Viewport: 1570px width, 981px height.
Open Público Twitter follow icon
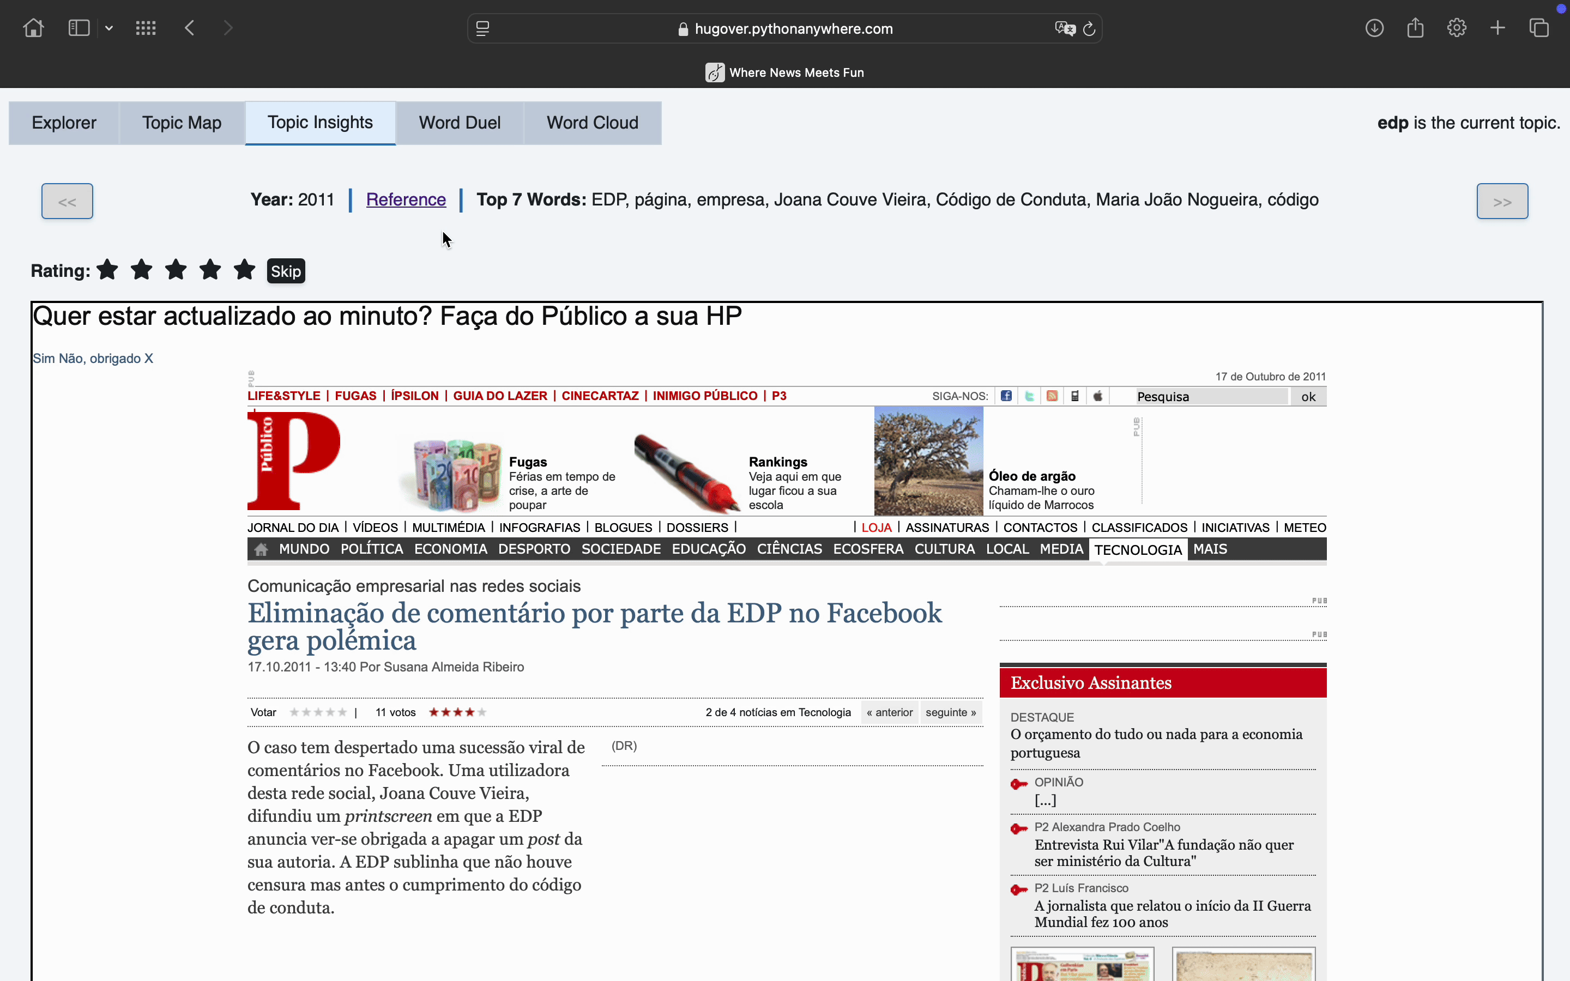[1029, 396]
